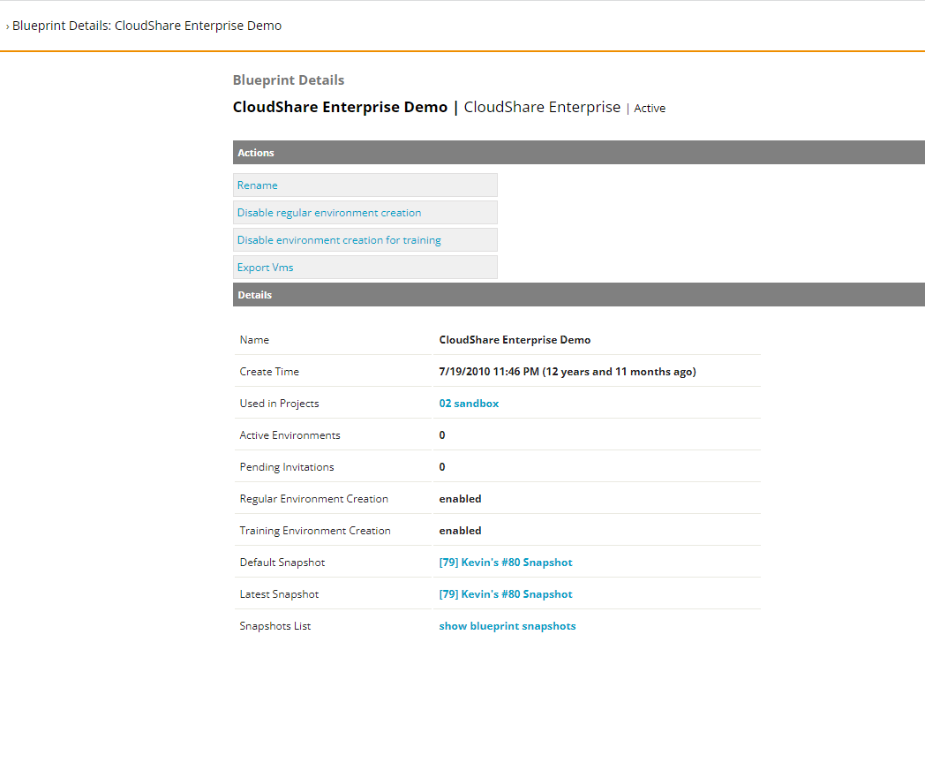The image size is (925, 763).
Task: Click the Create Time label
Action: (269, 371)
